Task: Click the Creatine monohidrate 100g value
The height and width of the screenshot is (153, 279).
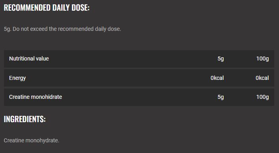Action: pyautogui.click(x=262, y=97)
